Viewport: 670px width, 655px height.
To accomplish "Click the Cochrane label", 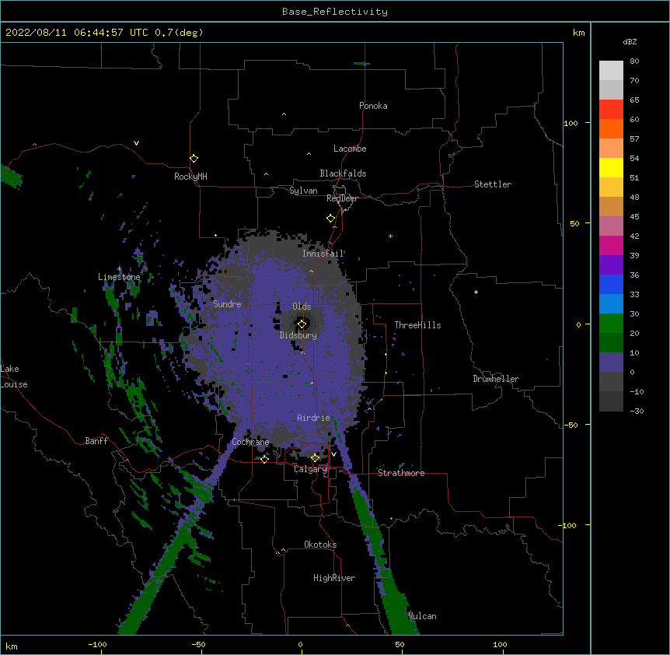I will tap(250, 442).
